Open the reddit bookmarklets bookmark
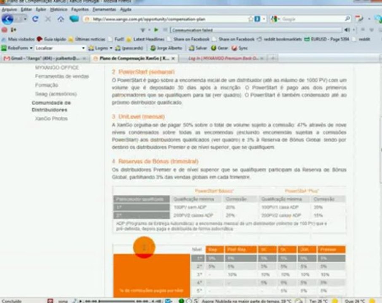Screen dimensions: 382x303 tap(280, 39)
